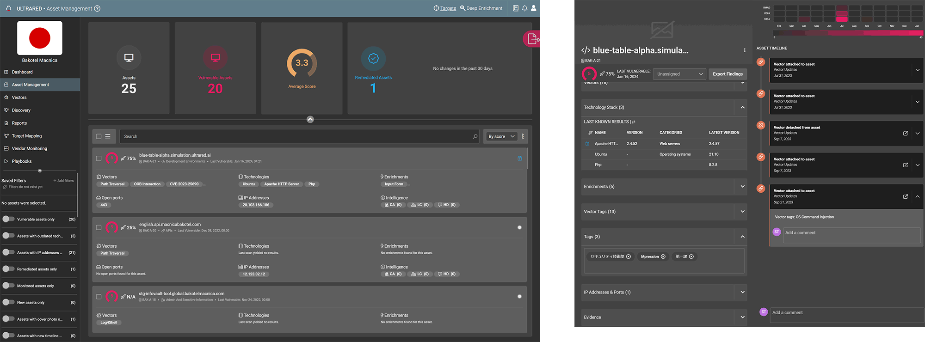Click the Path Traversal vector tag on blue-table-alpha
This screenshot has height=342, width=925.
(112, 184)
